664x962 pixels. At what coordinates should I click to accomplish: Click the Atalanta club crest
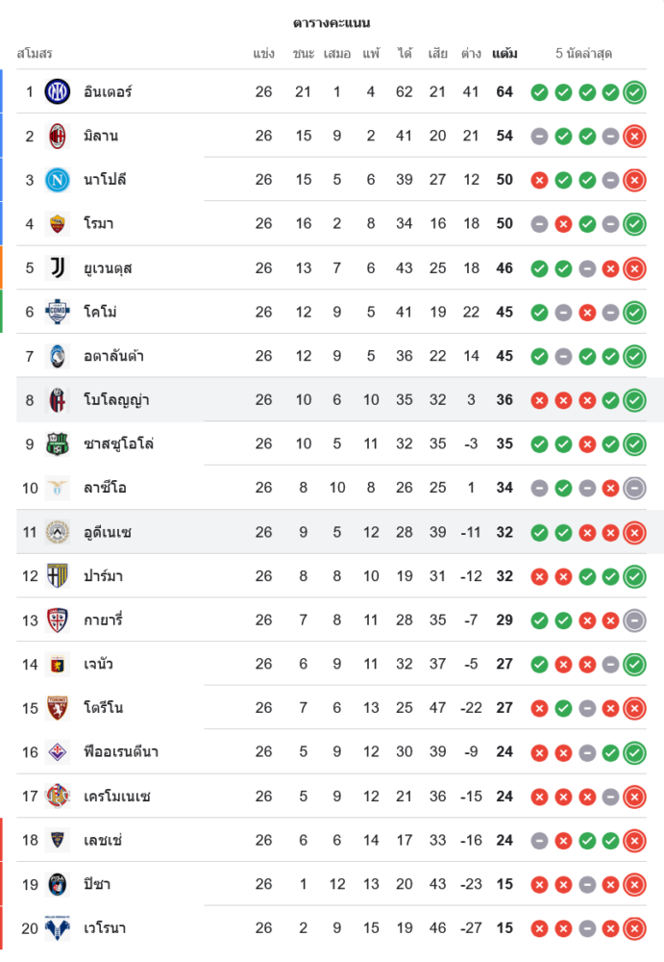(x=59, y=356)
